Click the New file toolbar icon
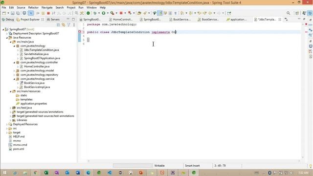313x176 pixels. pyautogui.click(x=4, y=13)
